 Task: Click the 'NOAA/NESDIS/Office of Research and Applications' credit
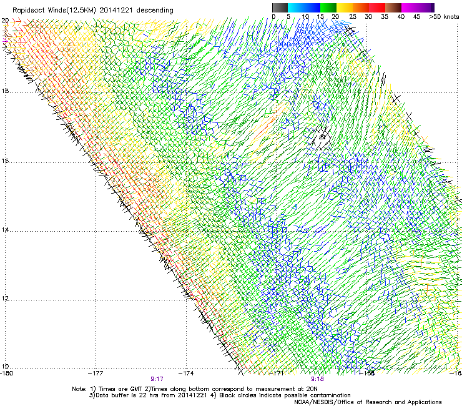[x=368, y=402]
